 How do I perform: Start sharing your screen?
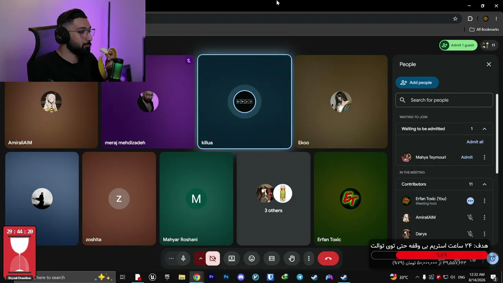click(x=232, y=259)
